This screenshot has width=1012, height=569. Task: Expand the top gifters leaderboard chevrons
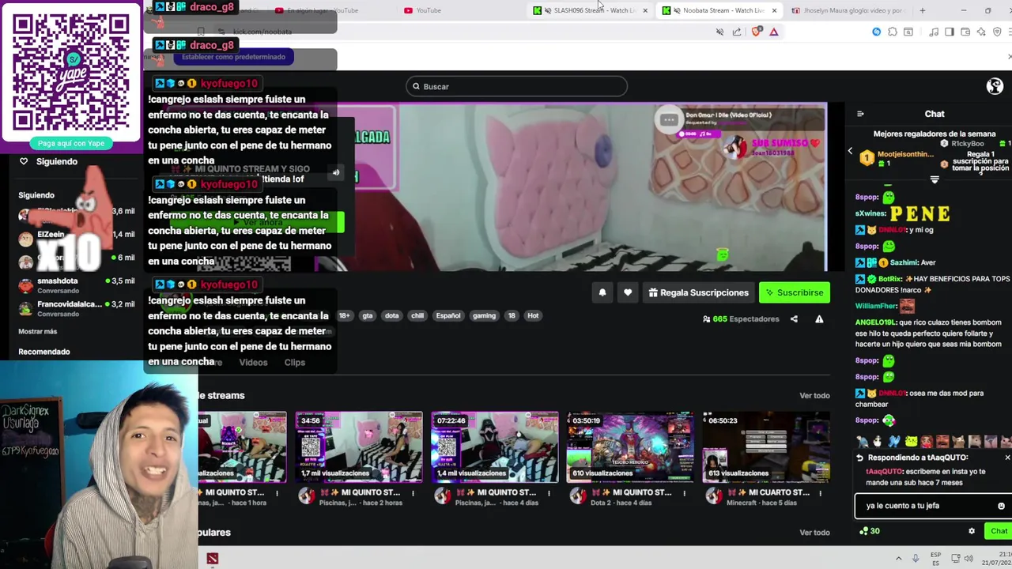[935, 180]
